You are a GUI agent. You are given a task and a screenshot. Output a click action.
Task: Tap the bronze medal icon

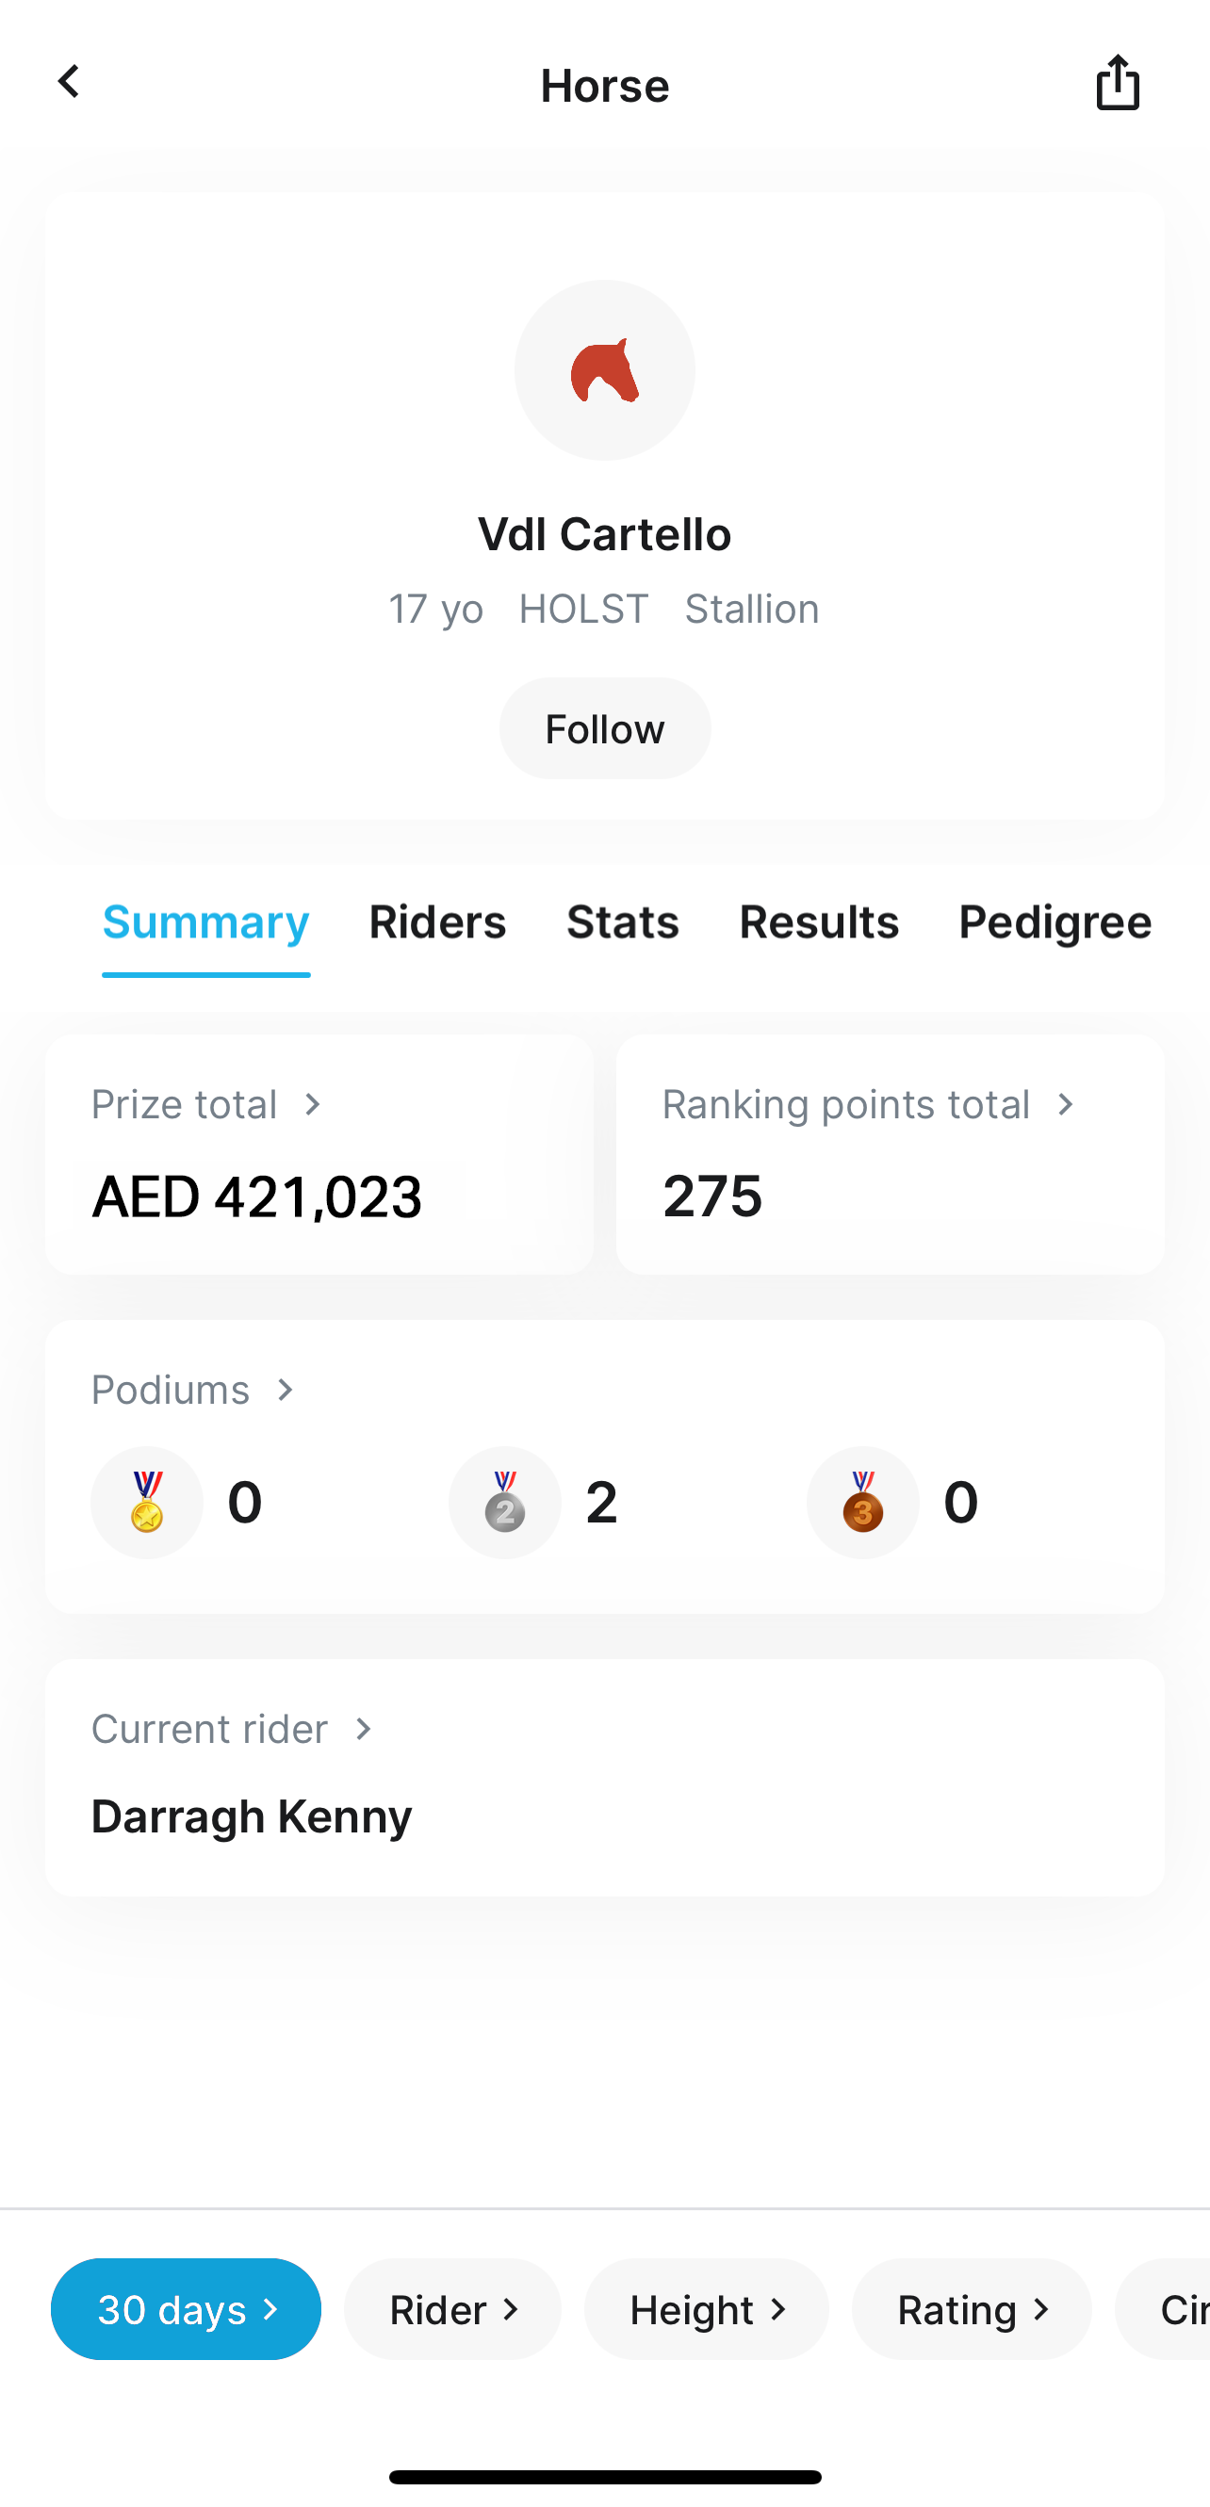862,1502
